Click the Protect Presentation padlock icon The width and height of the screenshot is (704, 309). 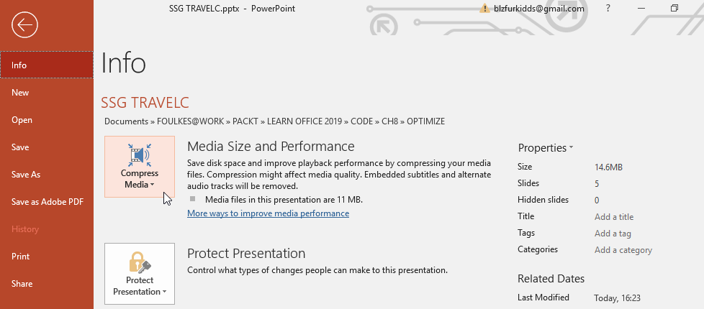pos(140,262)
